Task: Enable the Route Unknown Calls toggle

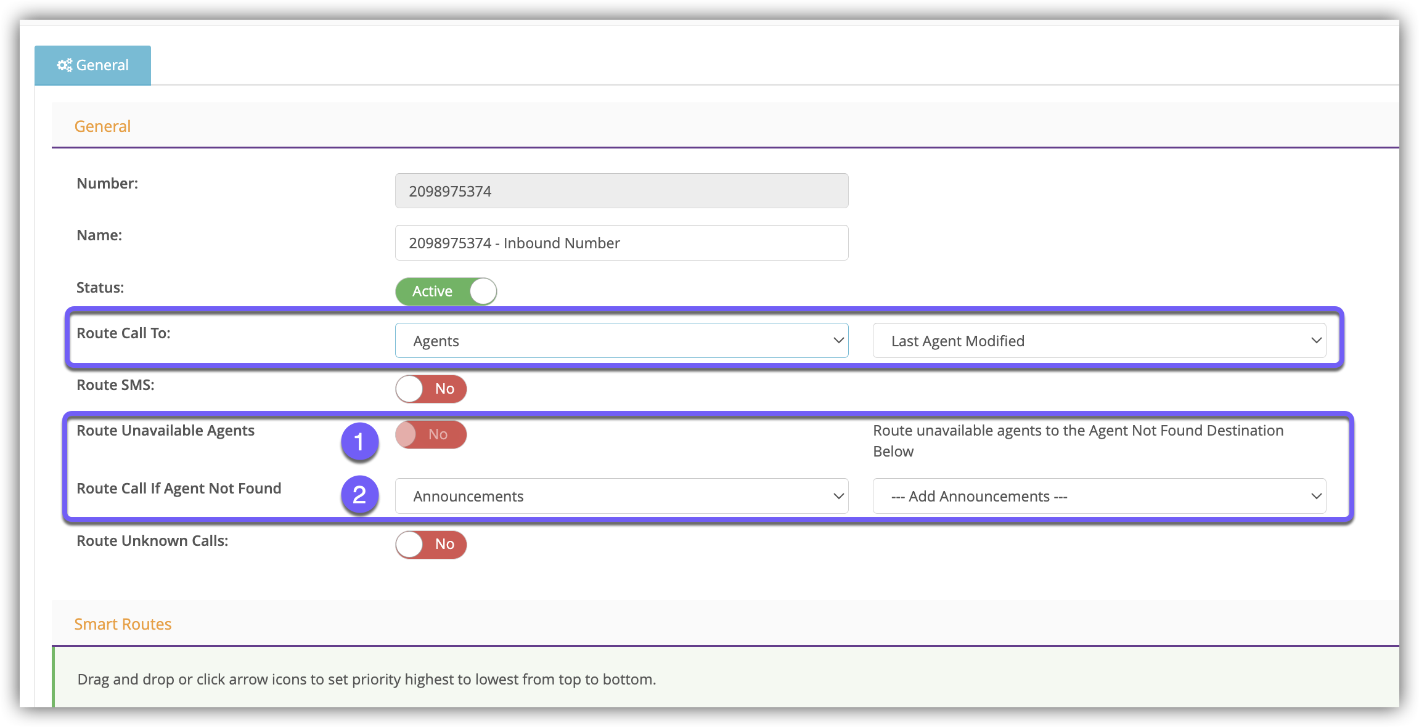Action: pos(431,544)
